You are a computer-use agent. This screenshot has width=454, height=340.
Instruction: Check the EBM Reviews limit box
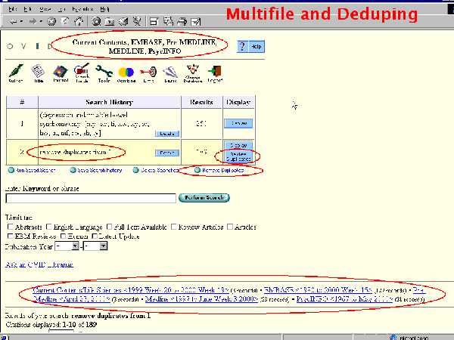click(x=10, y=236)
